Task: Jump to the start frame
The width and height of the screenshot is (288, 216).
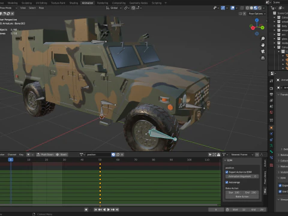Action: coord(95,209)
